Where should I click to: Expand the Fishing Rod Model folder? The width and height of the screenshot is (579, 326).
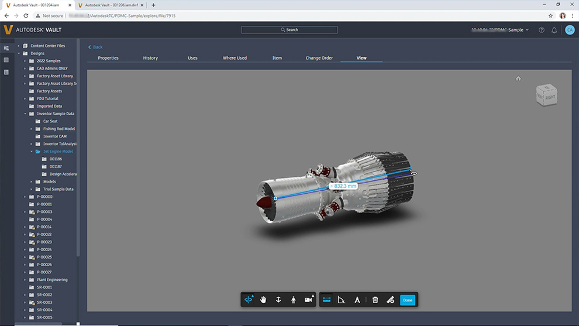click(x=32, y=129)
